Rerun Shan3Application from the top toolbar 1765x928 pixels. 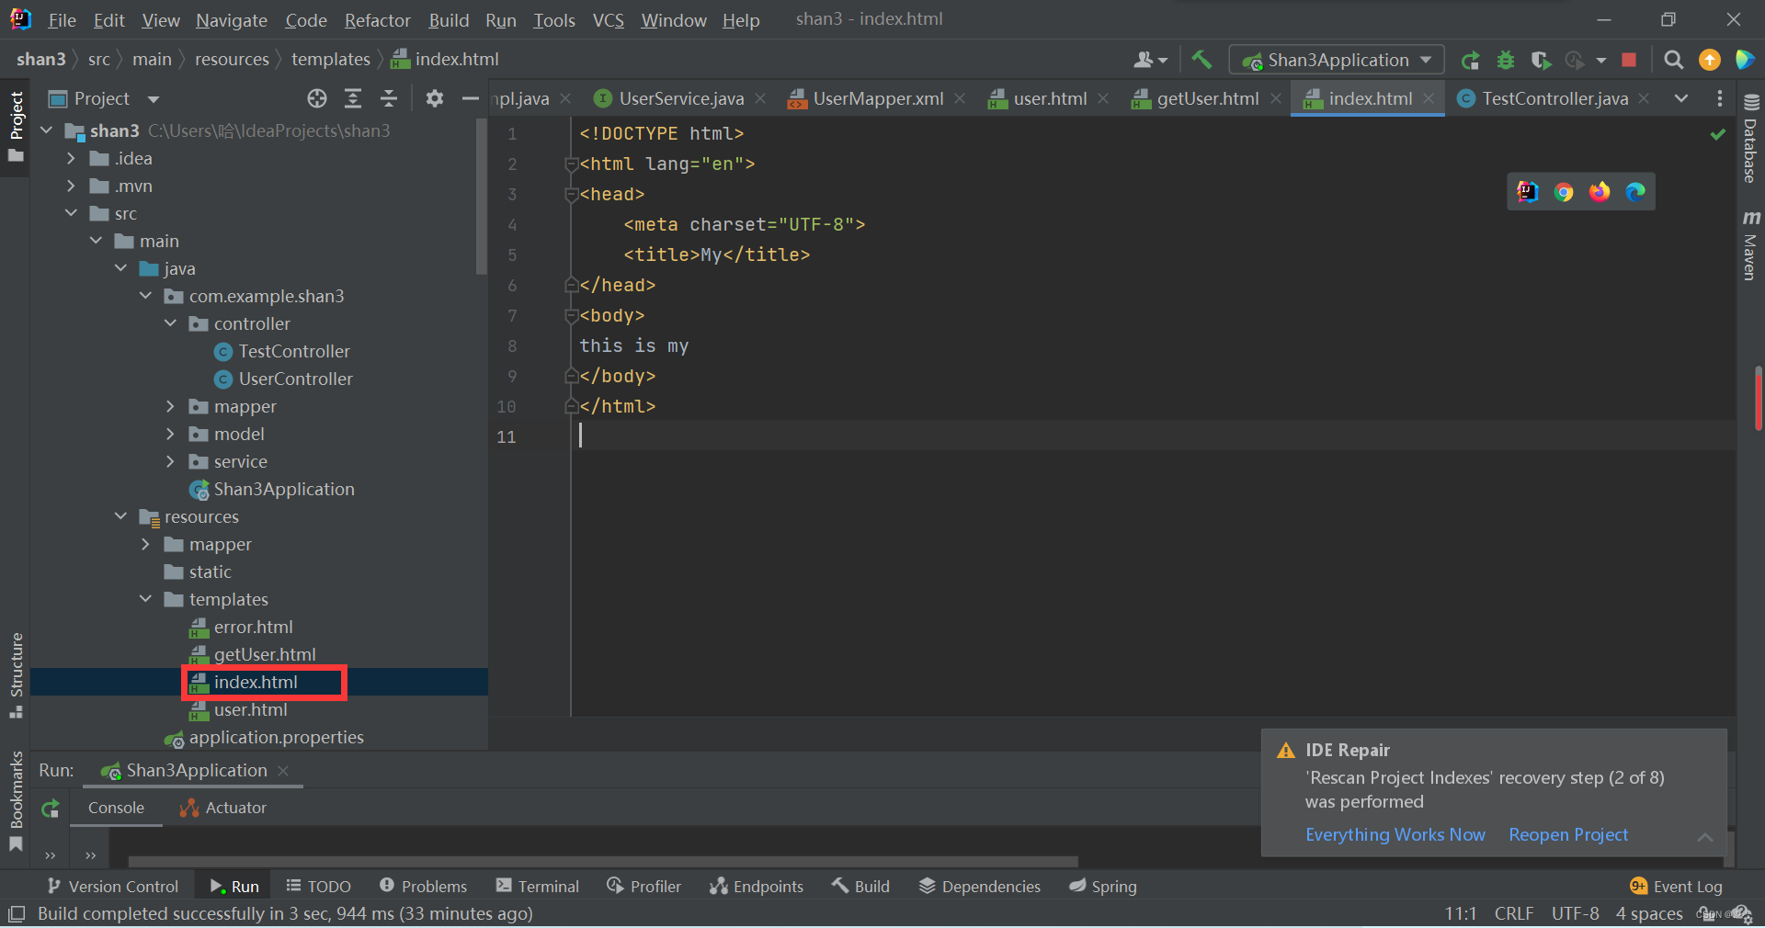1470,60
